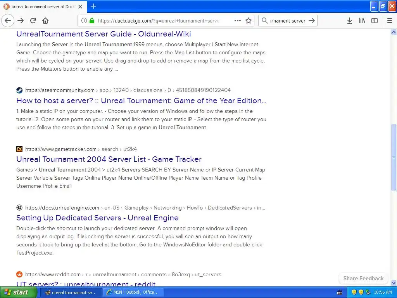The height and width of the screenshot is (298, 397).
Task: View the secure connection padlock details
Action: tap(92, 21)
